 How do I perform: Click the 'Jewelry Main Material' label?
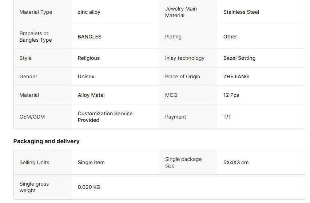(x=181, y=12)
